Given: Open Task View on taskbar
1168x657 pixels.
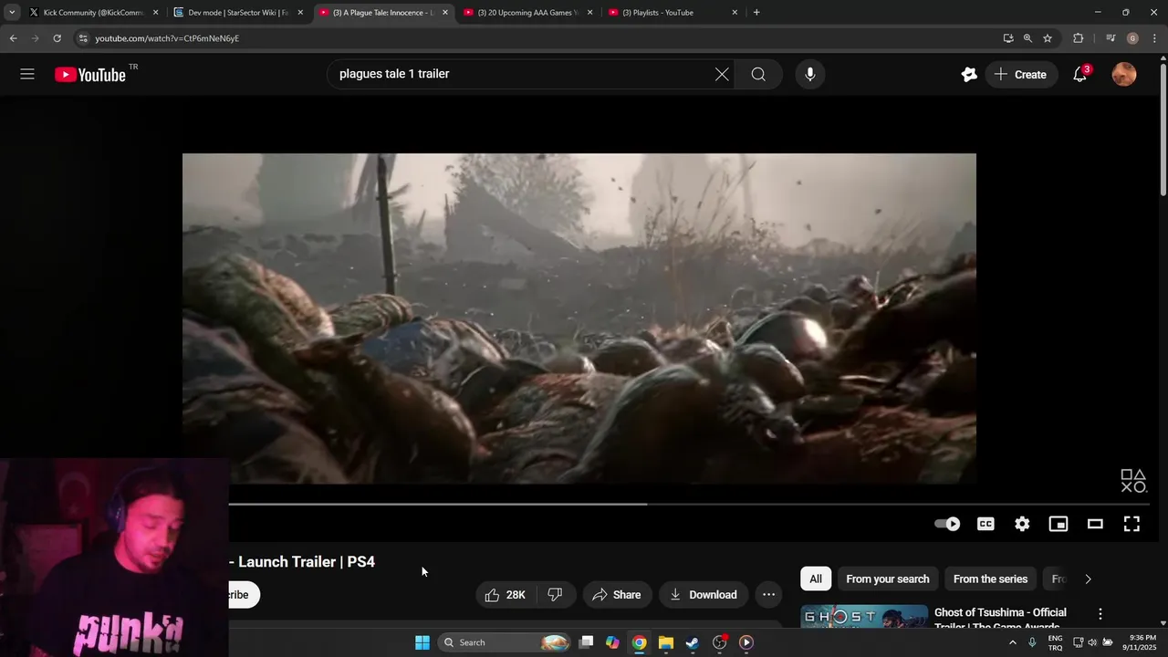Looking at the screenshot, I should pos(587,642).
